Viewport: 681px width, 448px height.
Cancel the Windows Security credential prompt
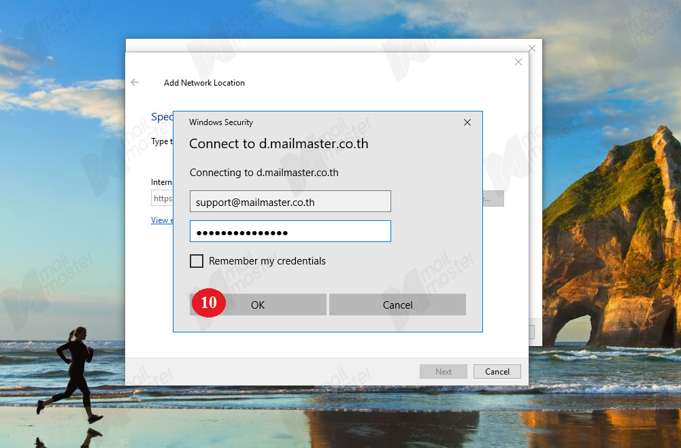pyautogui.click(x=397, y=305)
